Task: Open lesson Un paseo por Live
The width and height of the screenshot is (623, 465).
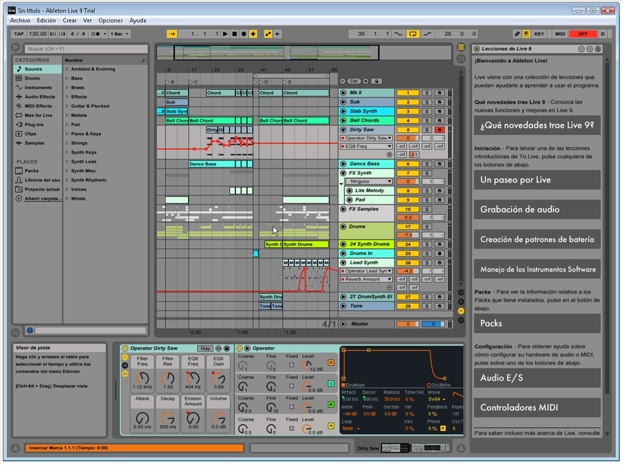Action: point(537,180)
